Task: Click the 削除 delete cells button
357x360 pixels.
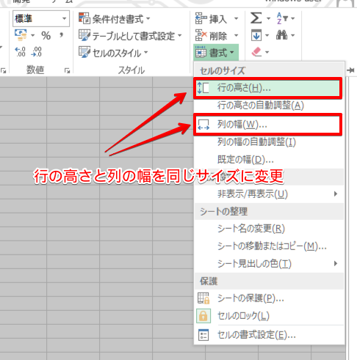Action: point(212,36)
